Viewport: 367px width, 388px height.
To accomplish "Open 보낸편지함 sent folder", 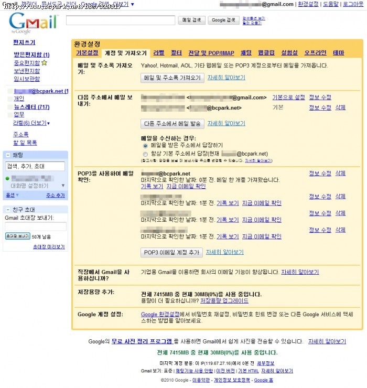I will [x=27, y=71].
